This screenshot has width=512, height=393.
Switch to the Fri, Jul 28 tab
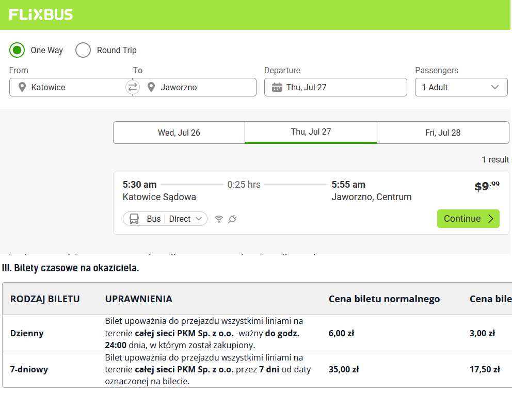coord(443,133)
